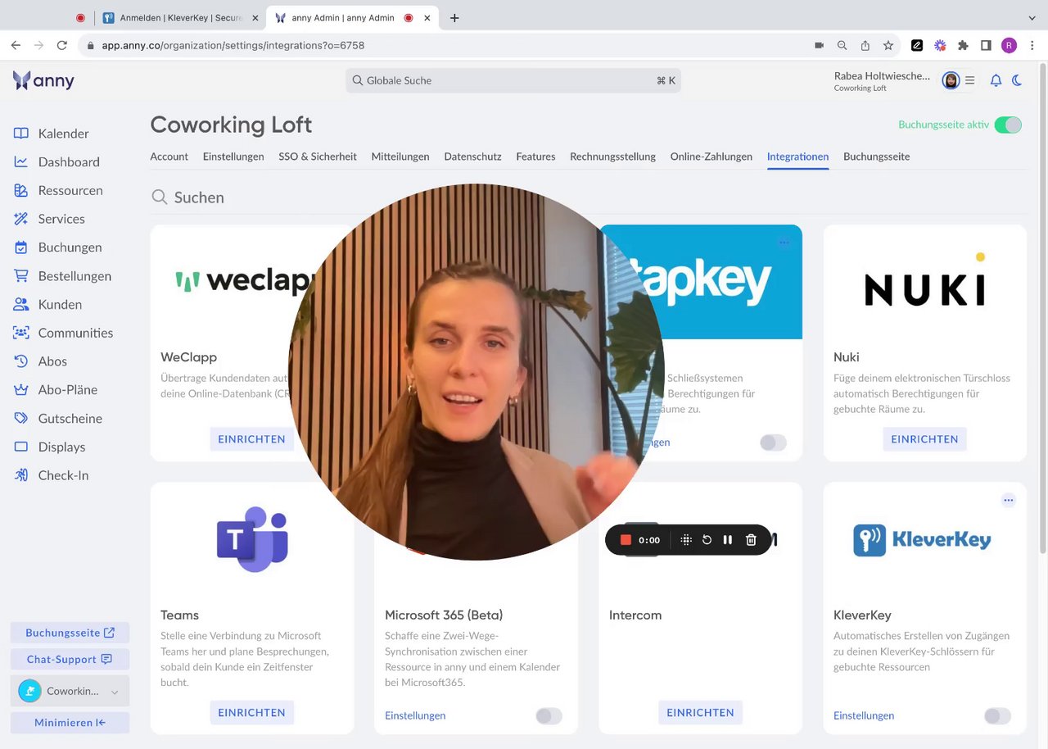
Task: Expand the Coworking organization switcher
Action: (x=70, y=691)
